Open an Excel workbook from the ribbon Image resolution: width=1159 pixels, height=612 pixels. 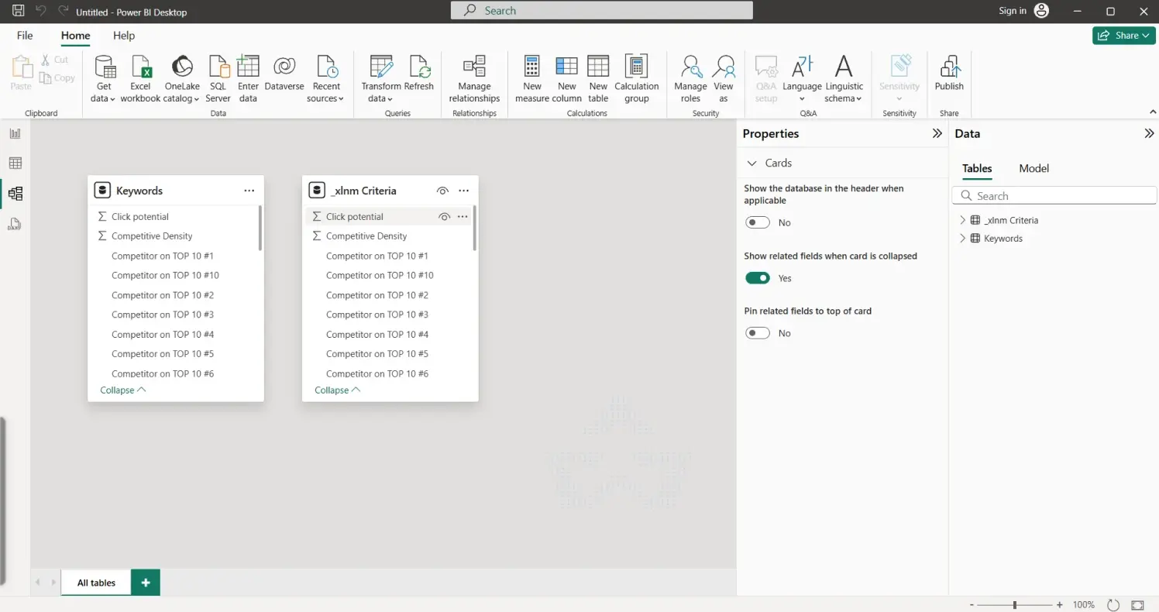click(x=140, y=75)
